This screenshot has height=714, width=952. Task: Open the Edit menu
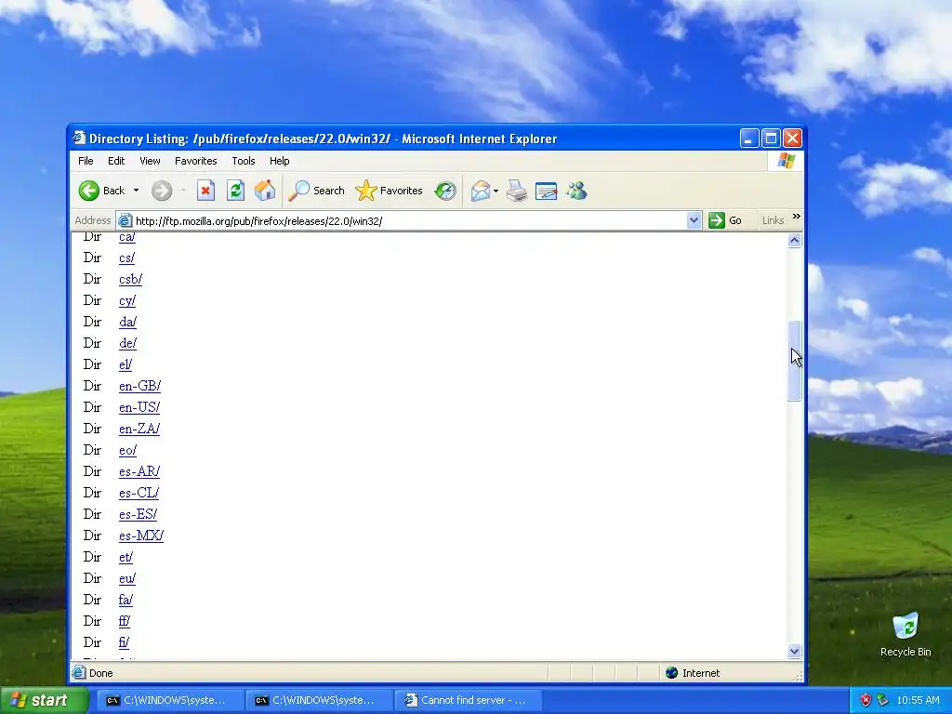click(116, 161)
